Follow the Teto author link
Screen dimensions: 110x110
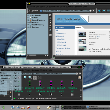pyautogui.click(x=98, y=37)
